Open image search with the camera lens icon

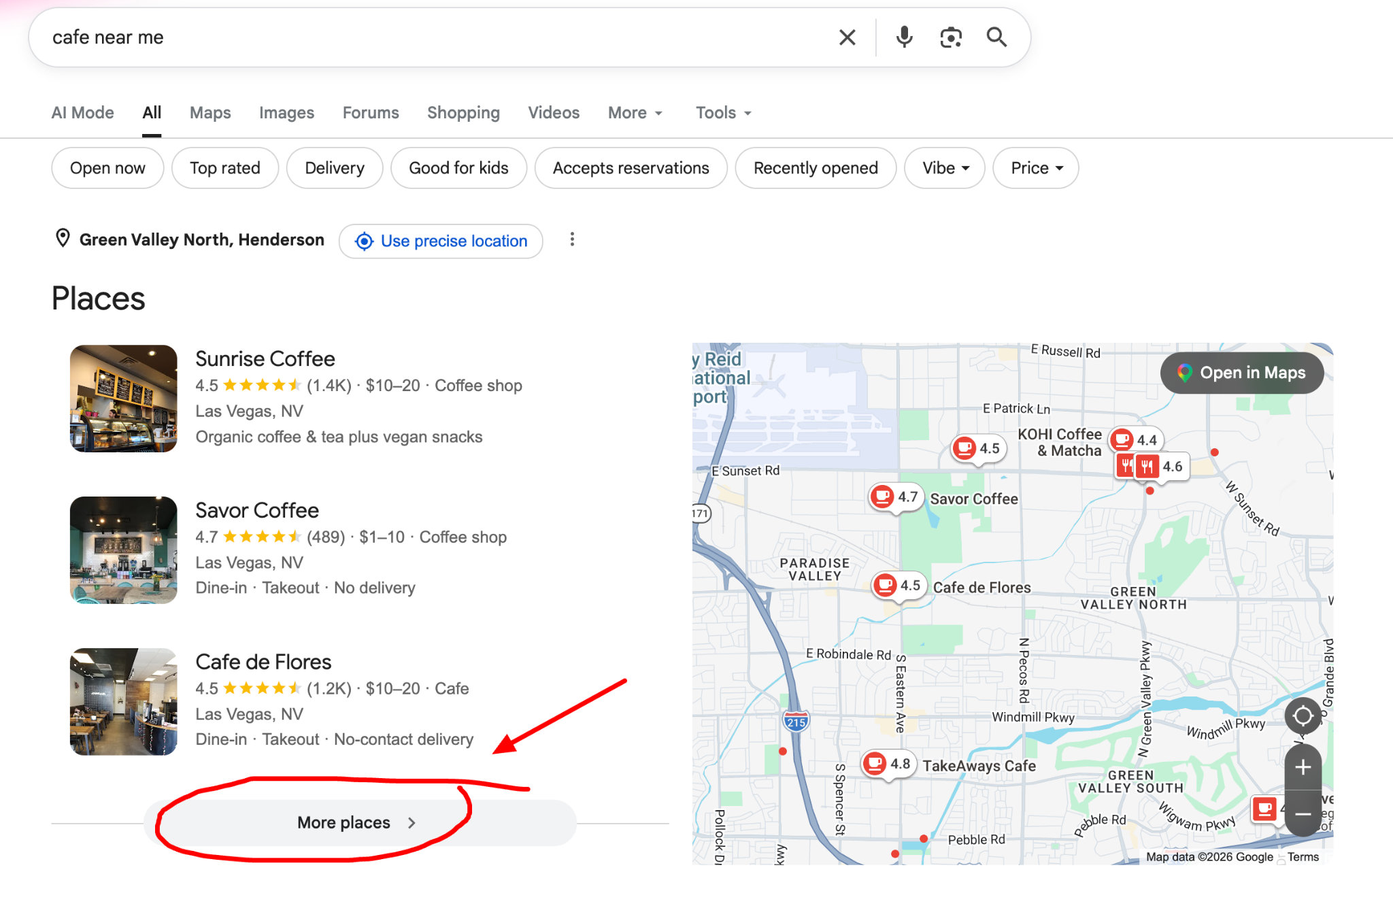(x=951, y=37)
